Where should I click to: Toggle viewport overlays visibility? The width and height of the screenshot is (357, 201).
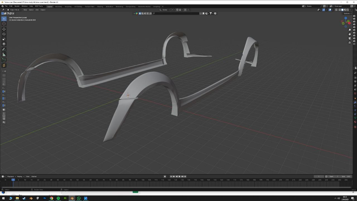(330, 10)
